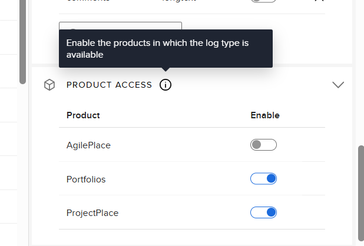Click the info icon beside Product Access
This screenshot has width=364, height=246.
tap(166, 85)
